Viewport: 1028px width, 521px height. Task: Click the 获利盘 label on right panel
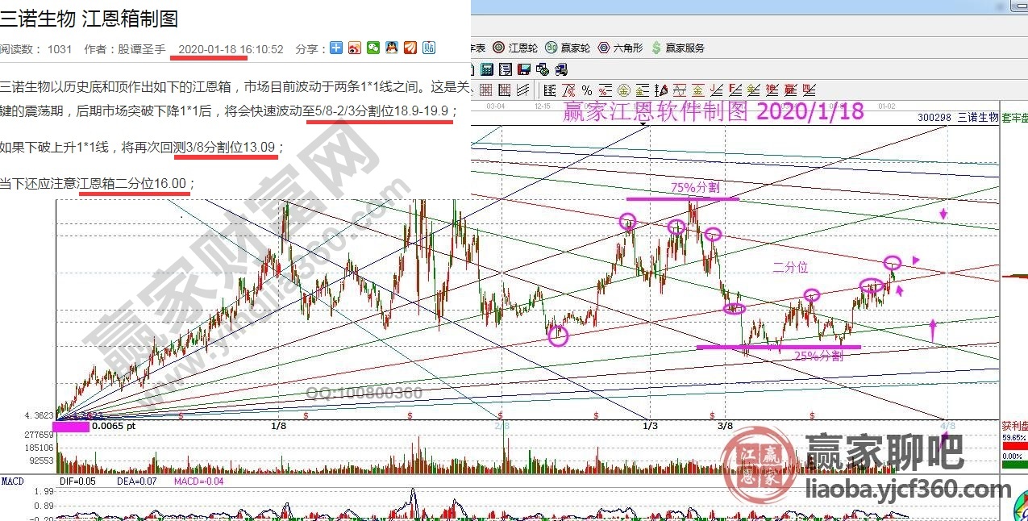click(1012, 425)
